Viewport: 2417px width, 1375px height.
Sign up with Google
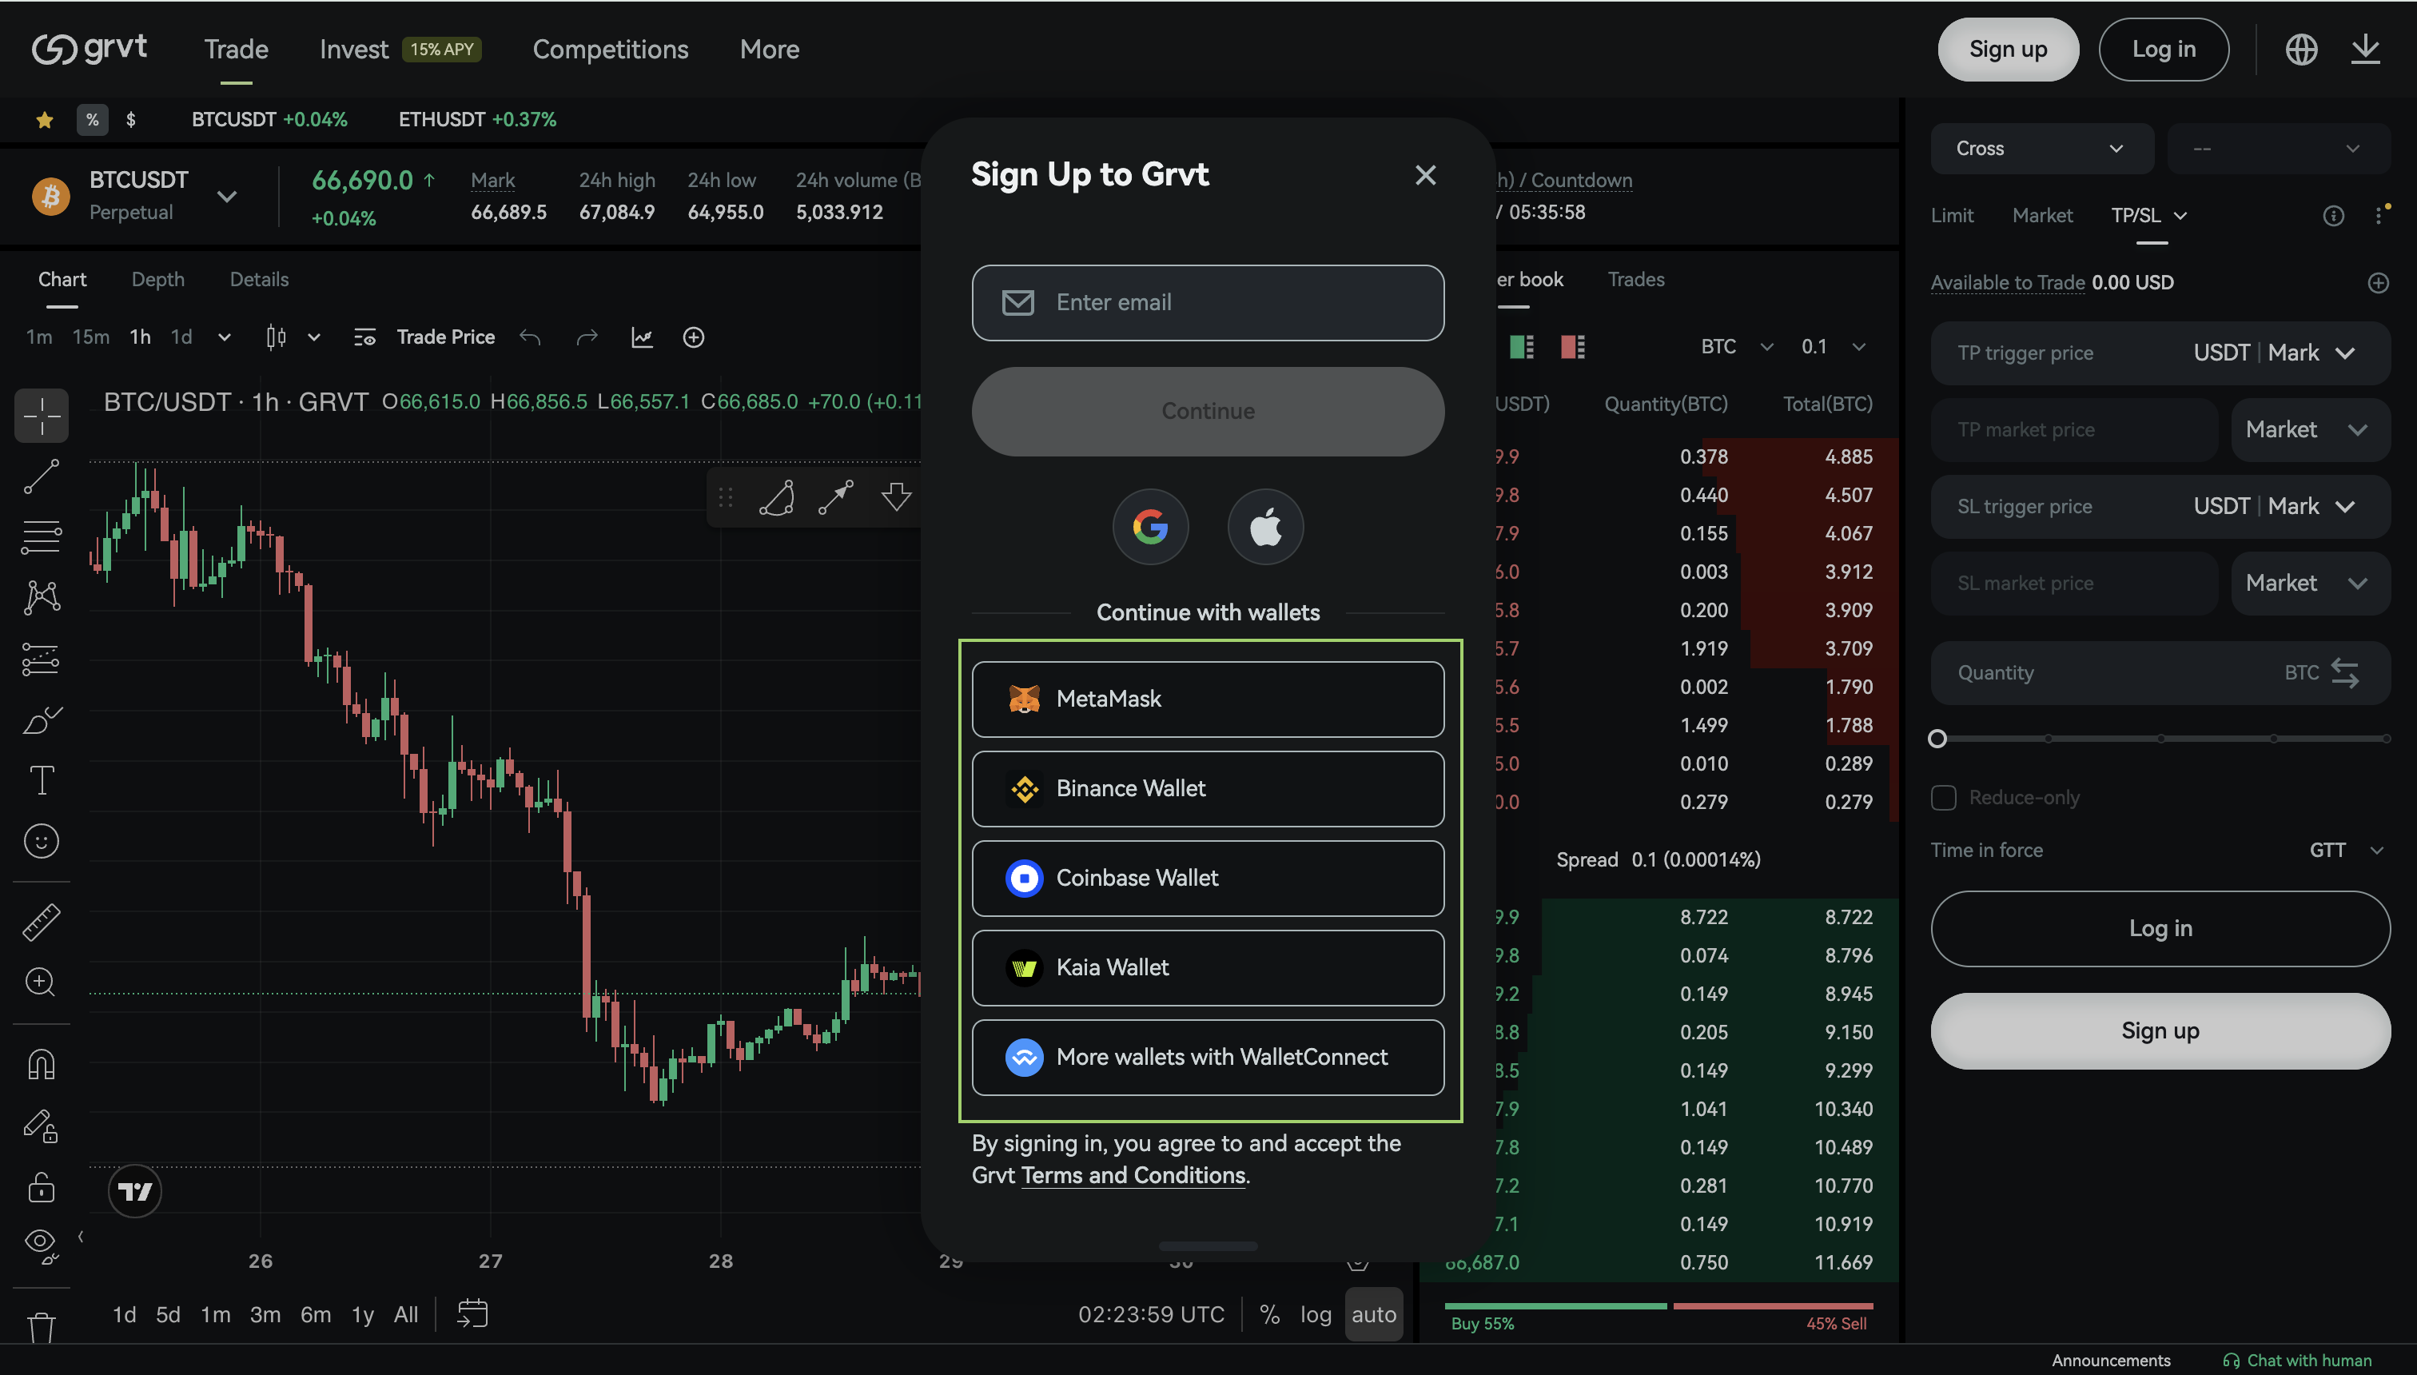pyautogui.click(x=1150, y=527)
